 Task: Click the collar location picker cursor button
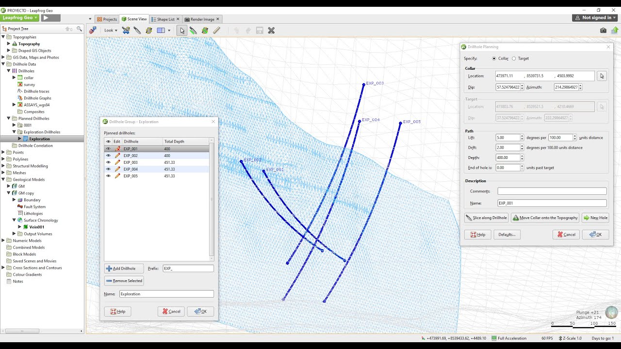tap(602, 76)
